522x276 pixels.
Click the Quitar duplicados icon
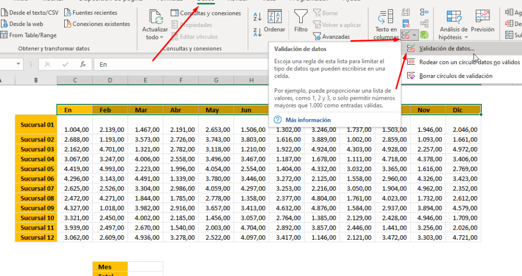click(x=406, y=23)
